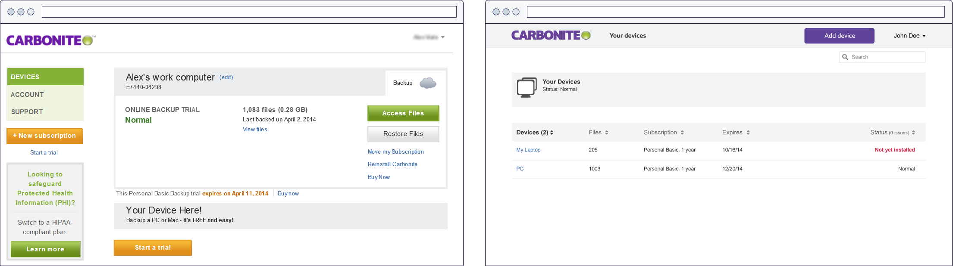Open PC device link

pyautogui.click(x=520, y=169)
